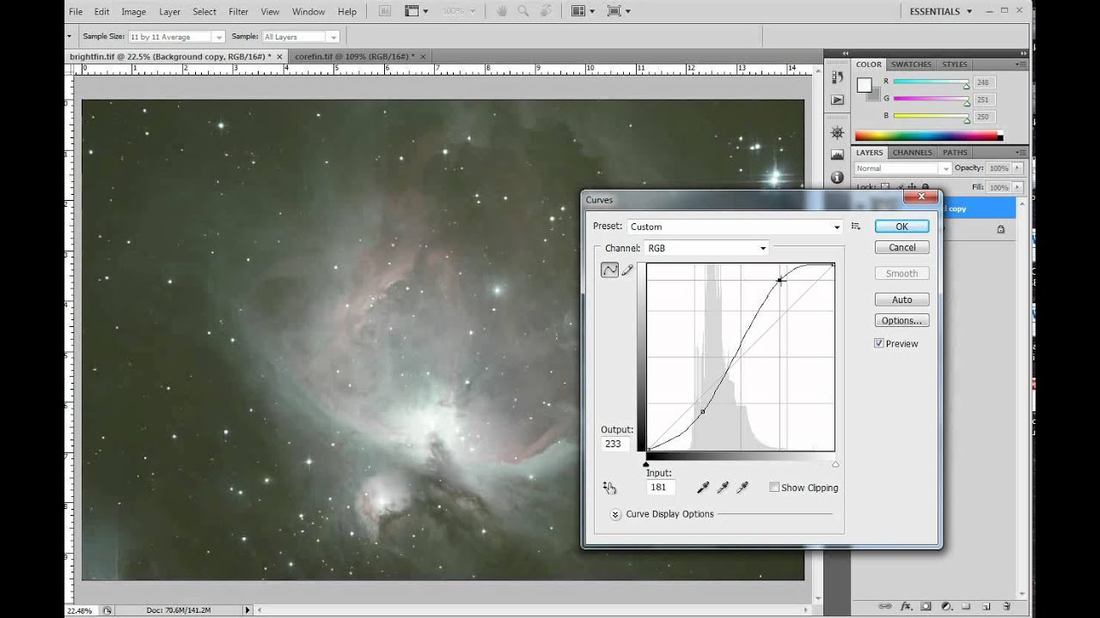
Task: Open the Image menu
Action: [x=133, y=11]
